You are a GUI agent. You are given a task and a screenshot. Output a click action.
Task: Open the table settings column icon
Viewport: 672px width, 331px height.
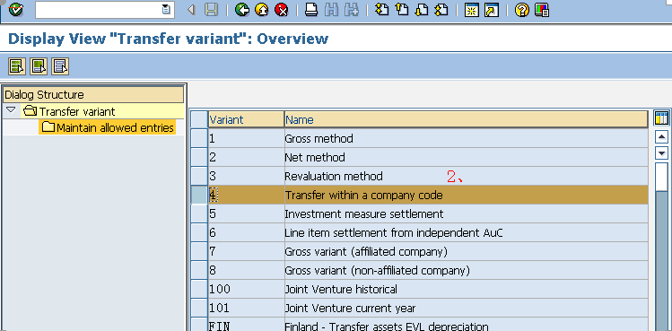661,118
